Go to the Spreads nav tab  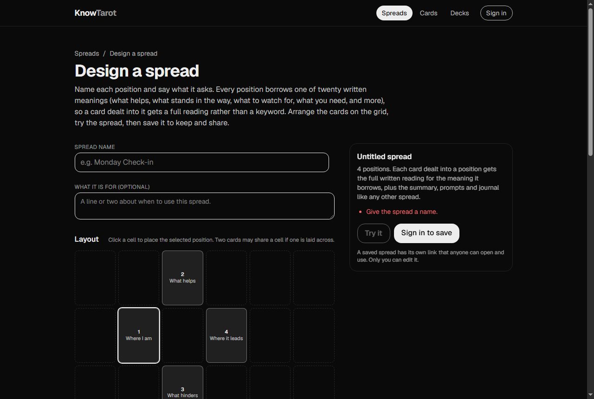click(x=394, y=13)
